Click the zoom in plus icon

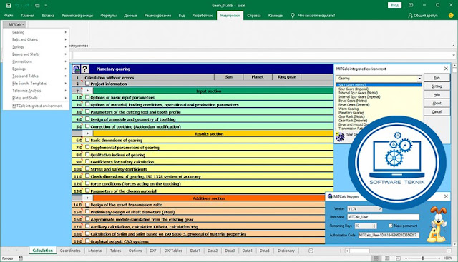pyautogui.click(x=439, y=258)
